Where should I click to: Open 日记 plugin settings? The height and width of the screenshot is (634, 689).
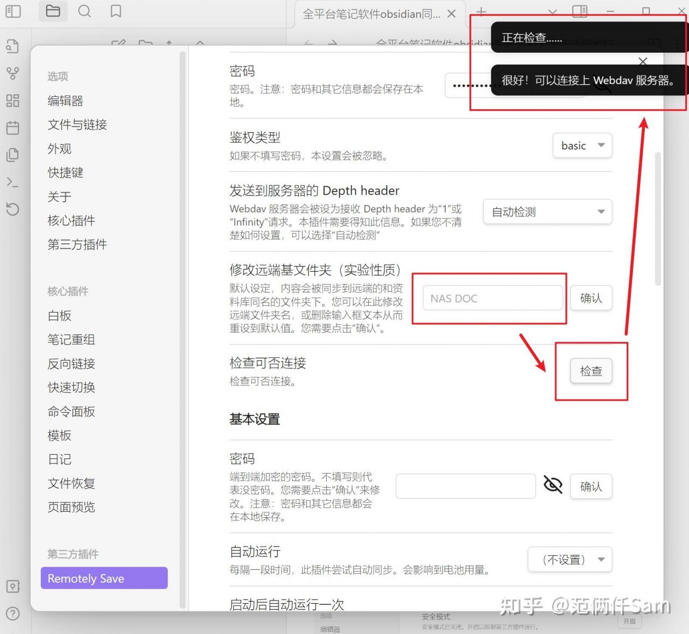coord(59,459)
